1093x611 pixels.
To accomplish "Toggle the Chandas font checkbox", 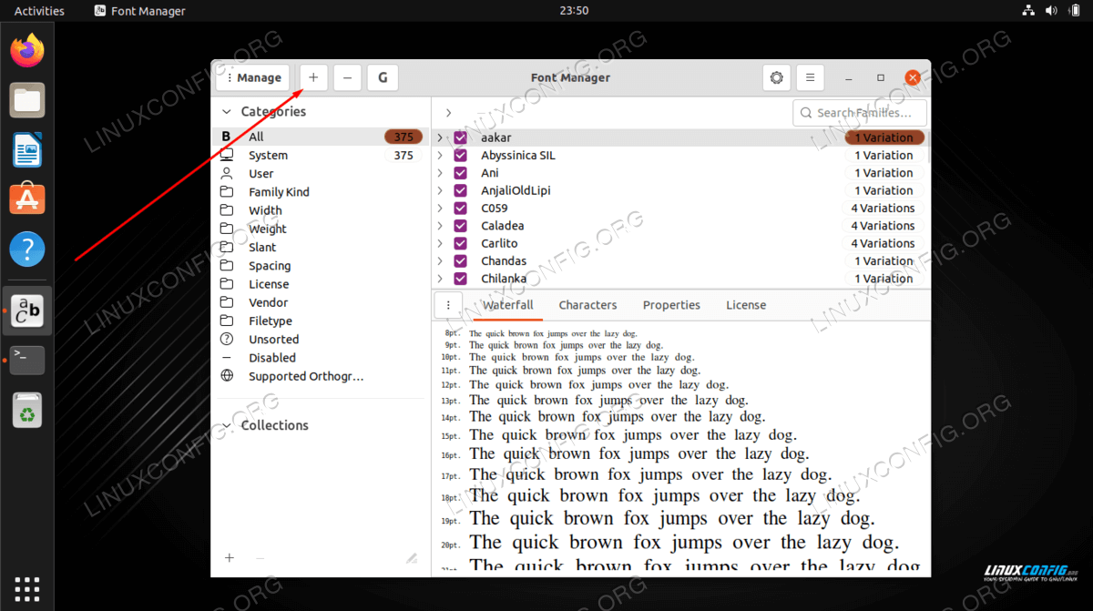I will point(460,261).
